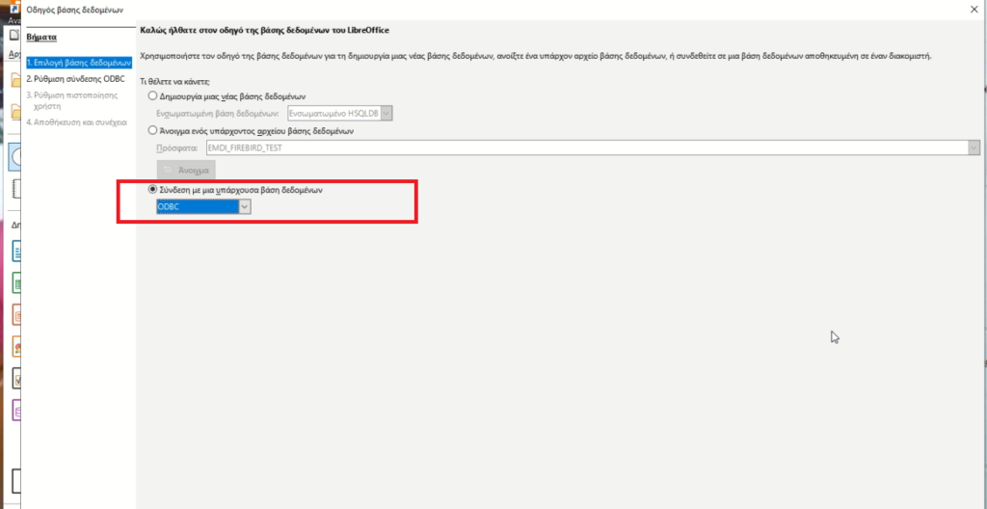This screenshot has height=509, width=987.
Task: Click the purple Base database icon at left
Action: [15, 411]
